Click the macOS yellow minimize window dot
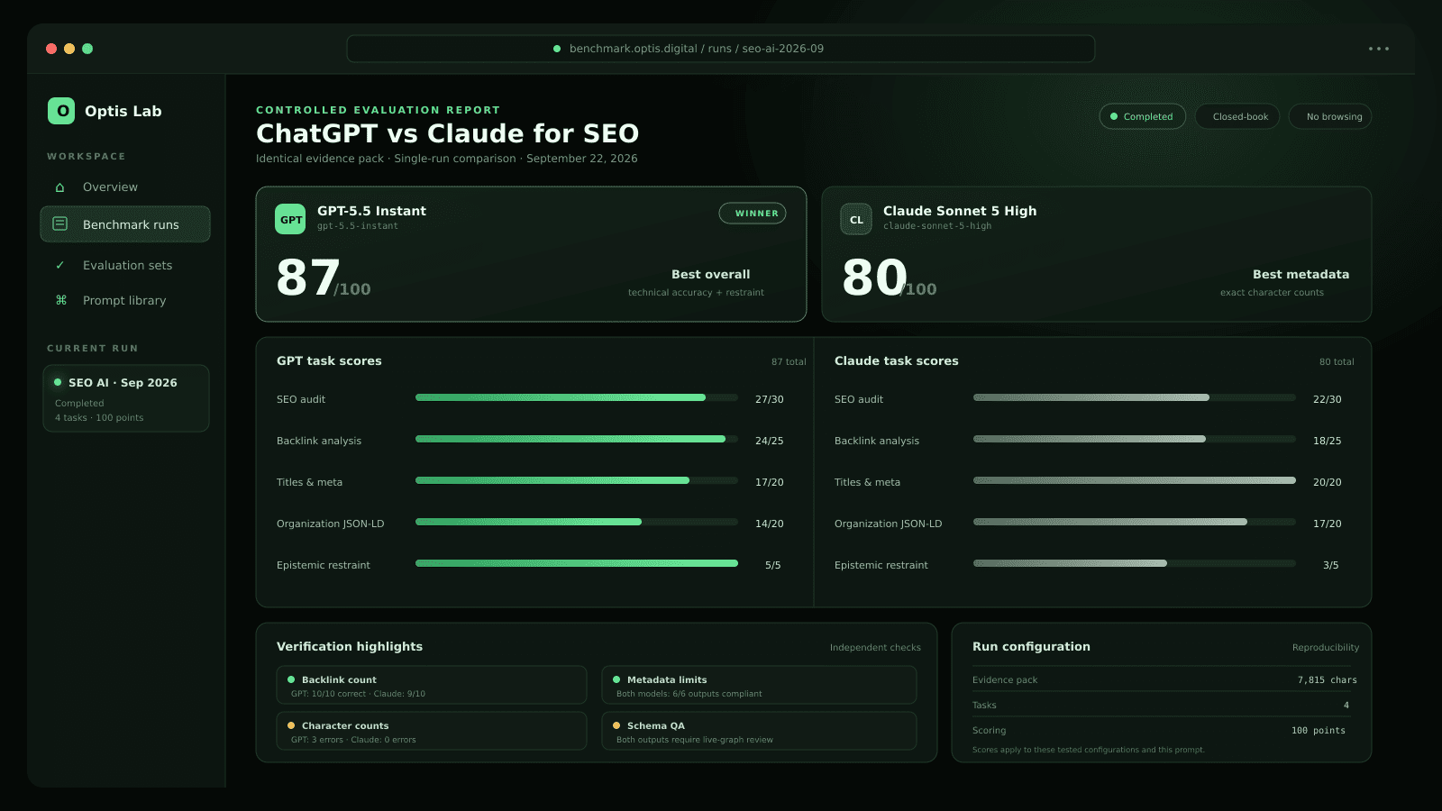The height and width of the screenshot is (811, 1442). (x=69, y=49)
